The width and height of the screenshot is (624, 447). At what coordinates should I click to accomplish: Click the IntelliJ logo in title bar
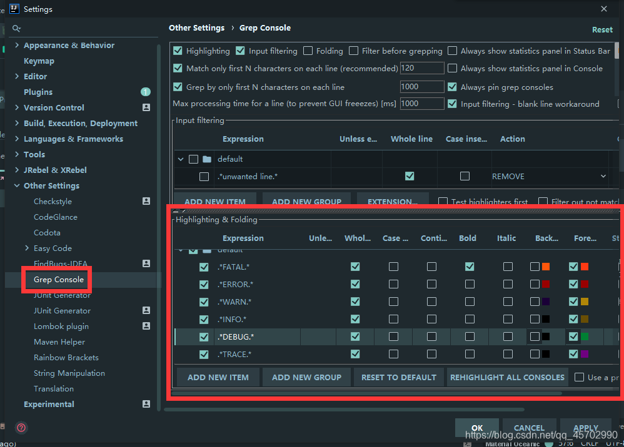14,9
